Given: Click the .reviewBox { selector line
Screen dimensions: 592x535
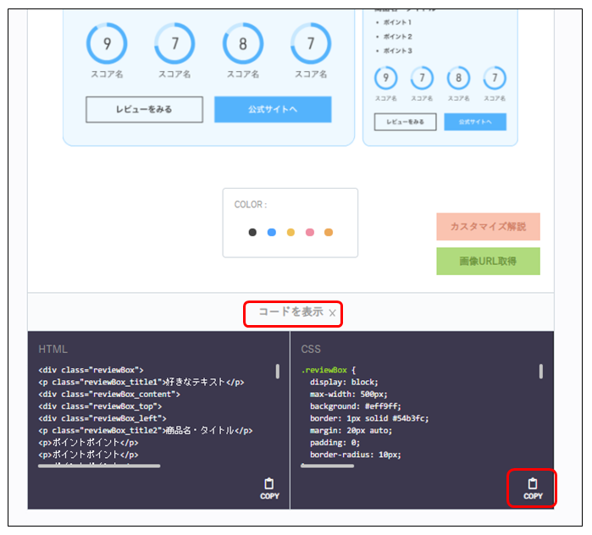Looking at the screenshot, I should tap(329, 370).
